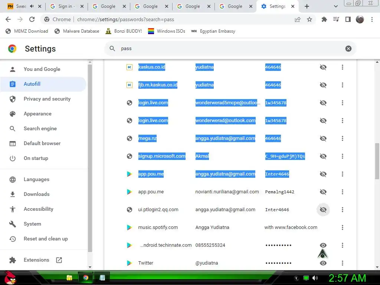The height and width of the screenshot is (285, 380).
Task: Open Windows ISOs bookmark
Action: (167, 31)
